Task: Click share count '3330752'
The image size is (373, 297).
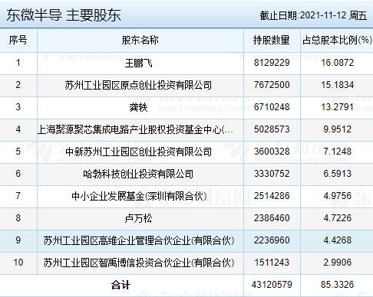Action: (272, 174)
